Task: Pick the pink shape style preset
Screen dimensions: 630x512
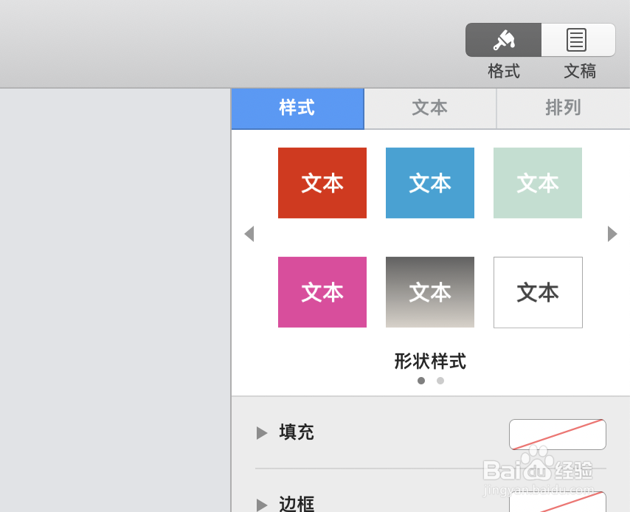Action: tap(322, 292)
